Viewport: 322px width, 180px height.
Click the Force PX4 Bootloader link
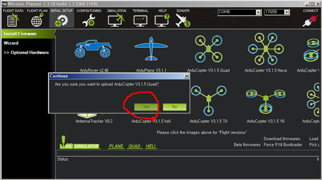(283, 145)
